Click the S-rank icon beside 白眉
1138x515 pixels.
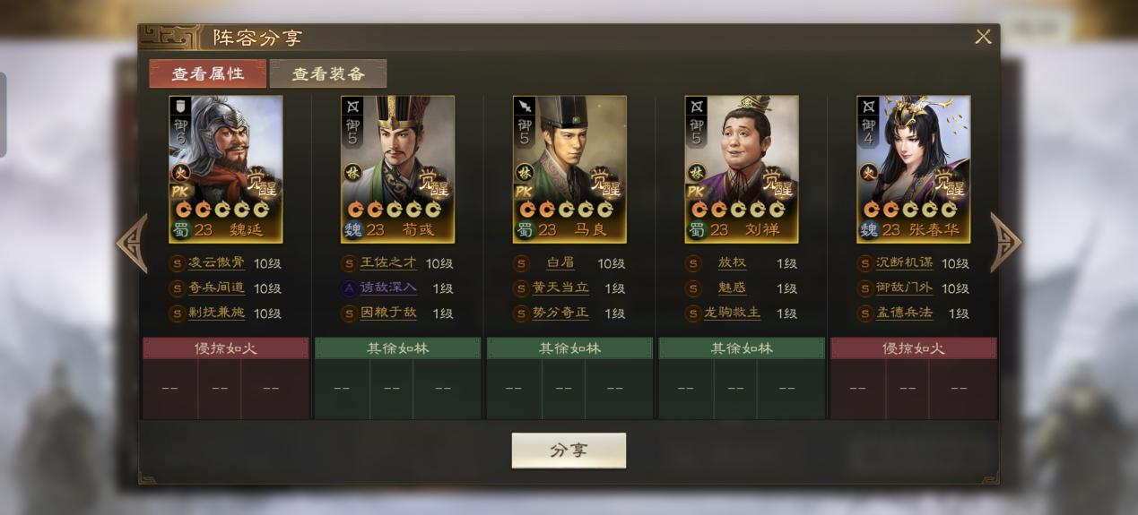(521, 264)
